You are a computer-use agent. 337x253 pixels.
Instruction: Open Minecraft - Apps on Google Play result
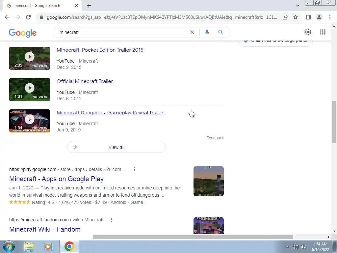56,179
